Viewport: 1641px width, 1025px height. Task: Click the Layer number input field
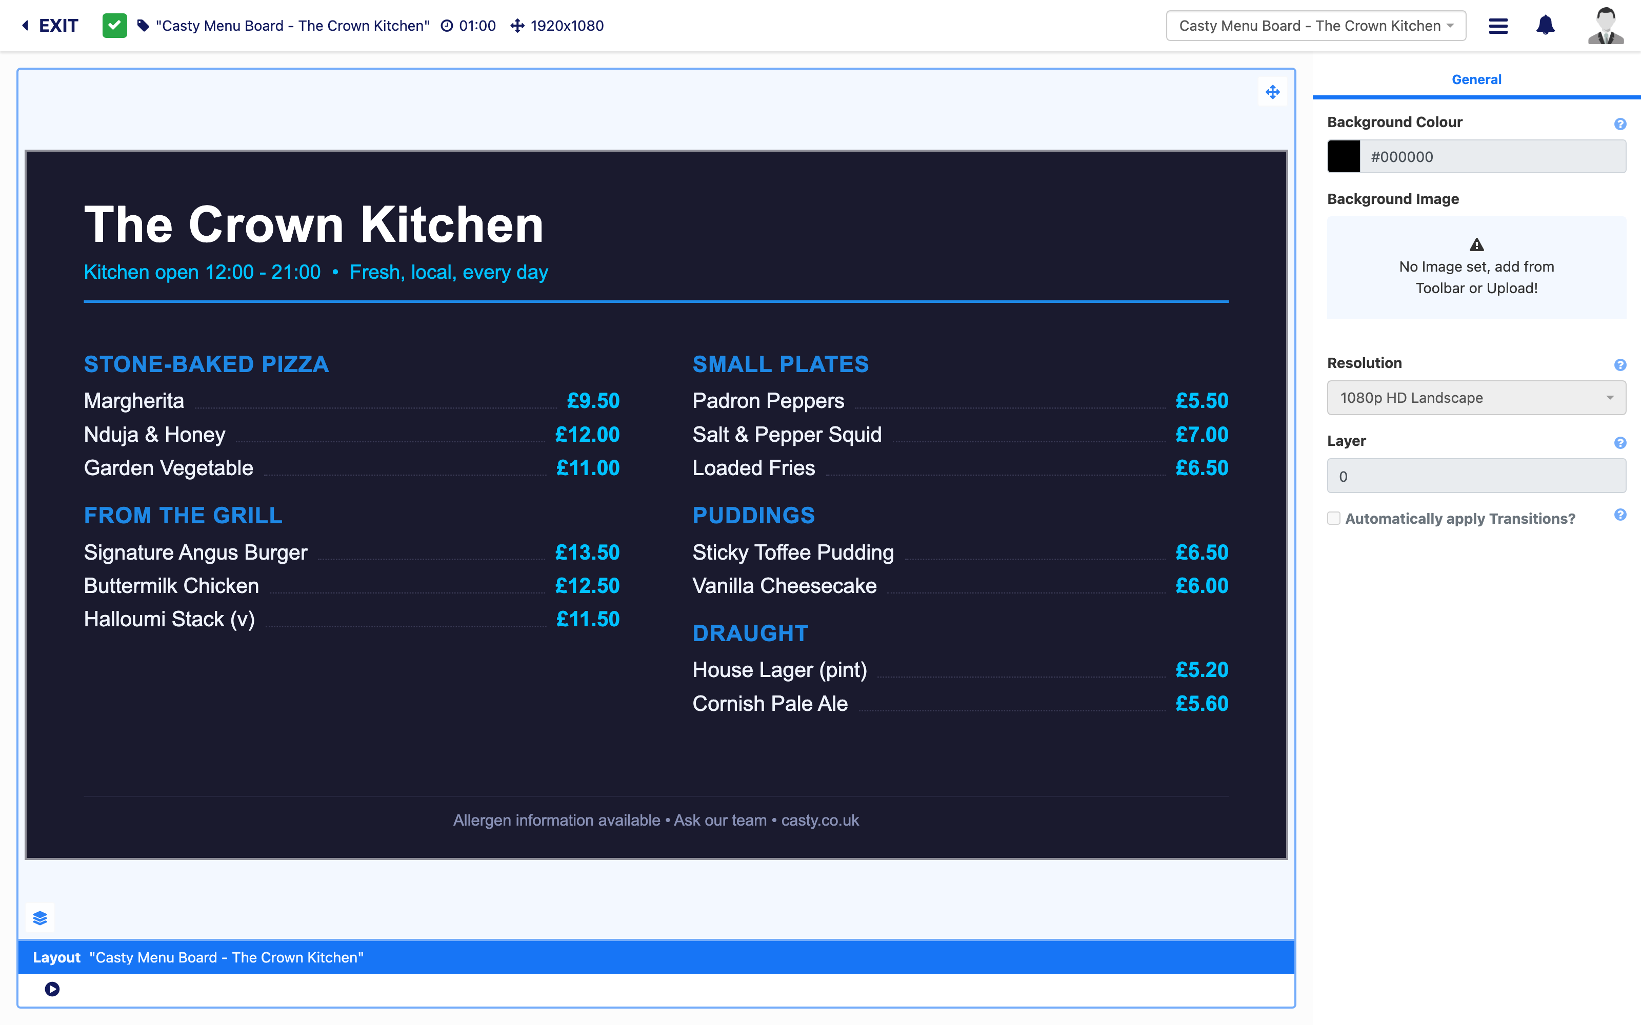click(1476, 476)
